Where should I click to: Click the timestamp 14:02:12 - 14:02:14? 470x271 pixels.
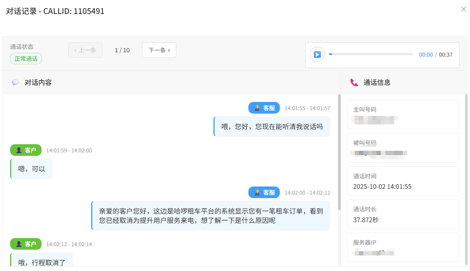point(69,244)
